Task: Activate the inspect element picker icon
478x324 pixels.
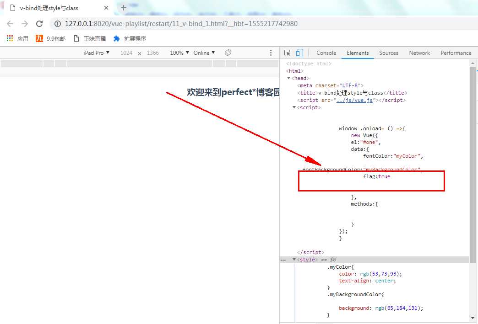Action: pos(287,53)
